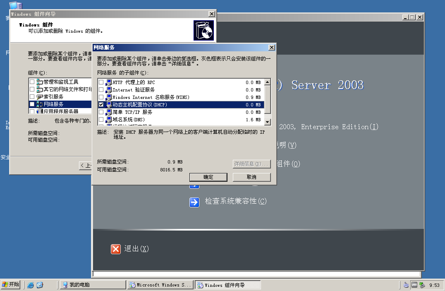Click the 简单 TCP/IP 服务 component icon
This screenshot has width=445, height=291.
point(109,112)
